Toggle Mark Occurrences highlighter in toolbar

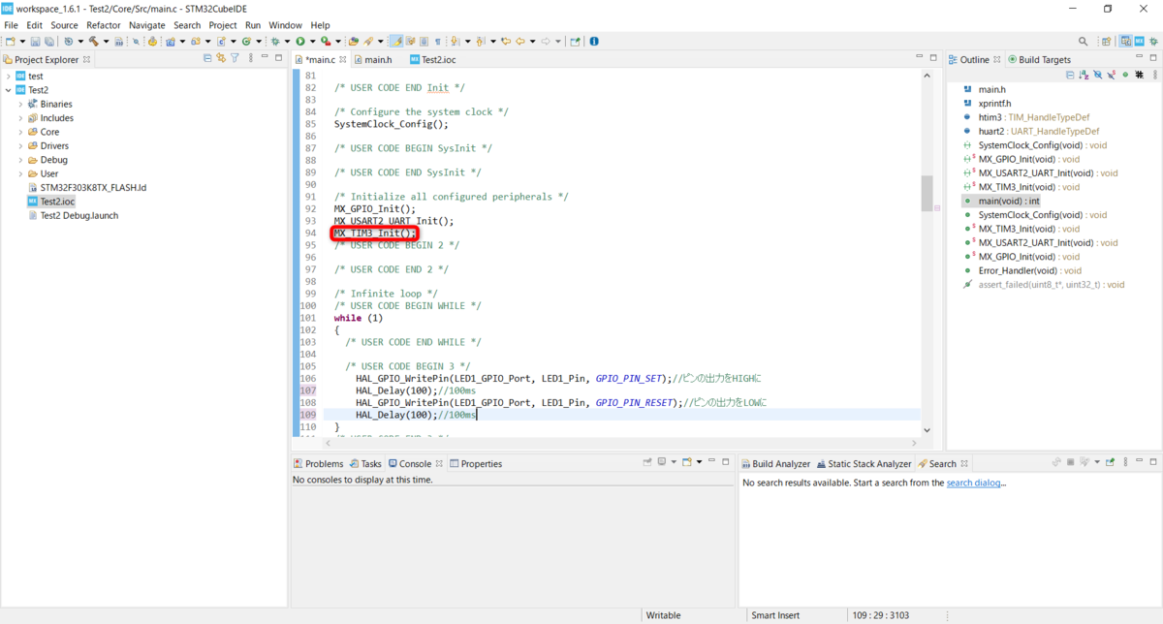[396, 42]
